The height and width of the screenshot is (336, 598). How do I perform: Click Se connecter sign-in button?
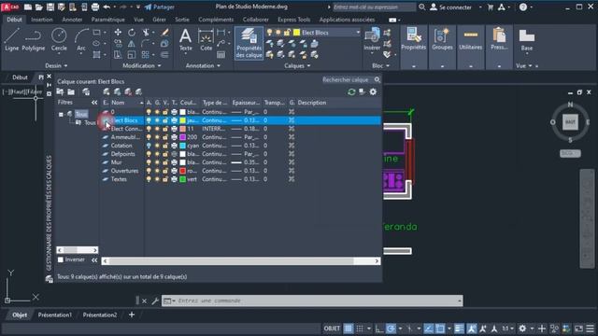point(451,7)
